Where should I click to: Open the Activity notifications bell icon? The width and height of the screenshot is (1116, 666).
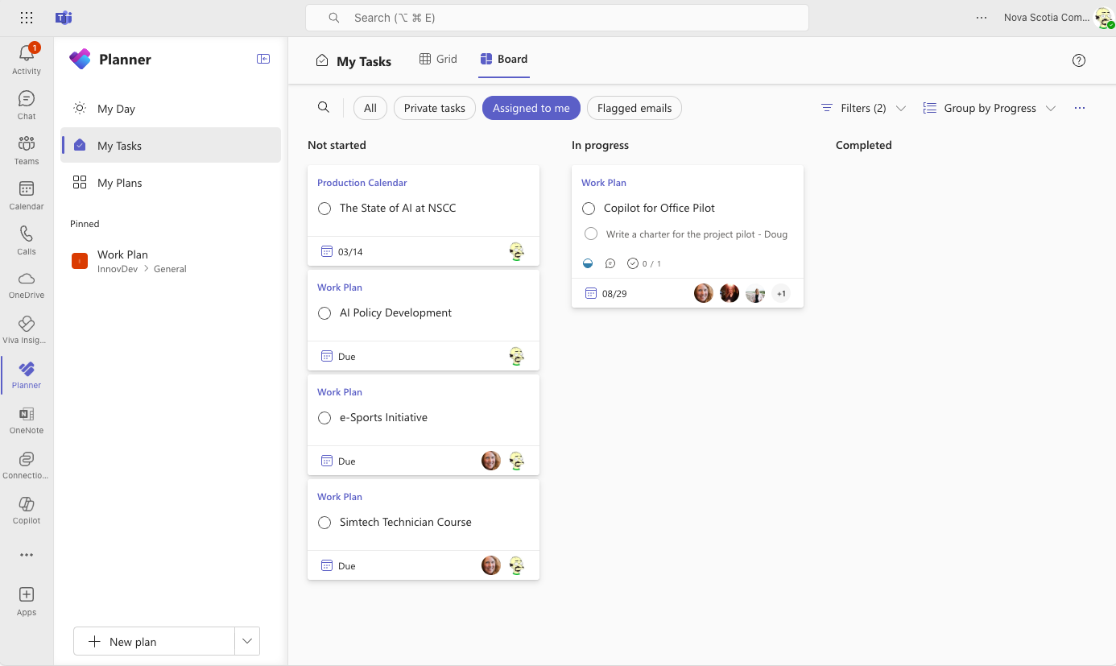tap(26, 55)
